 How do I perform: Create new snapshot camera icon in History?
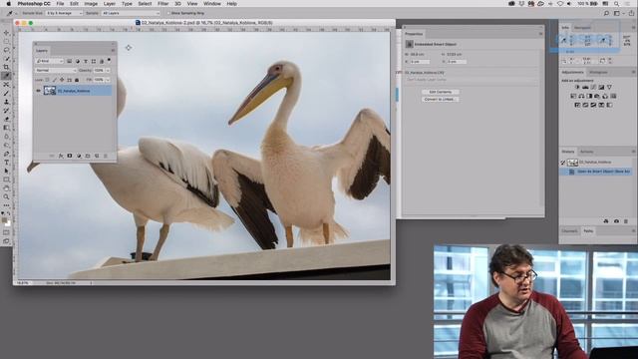pyautogui.click(x=616, y=221)
